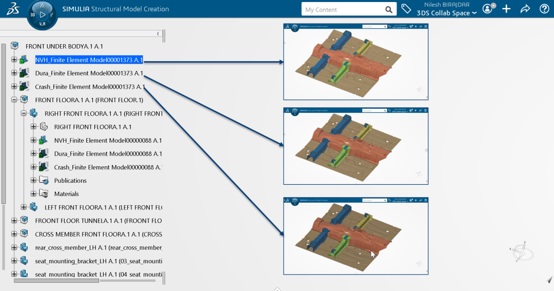Open the 3DS Collab Space dropdown
Screen dimensions: 554x291
pyautogui.click(x=447, y=13)
